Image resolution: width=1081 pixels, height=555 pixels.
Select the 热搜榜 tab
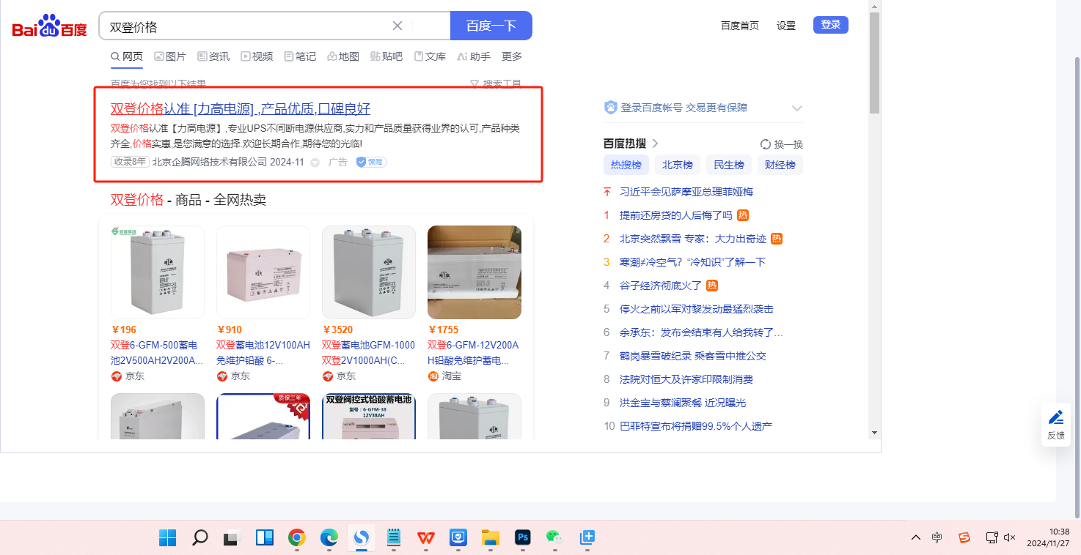[x=626, y=165]
